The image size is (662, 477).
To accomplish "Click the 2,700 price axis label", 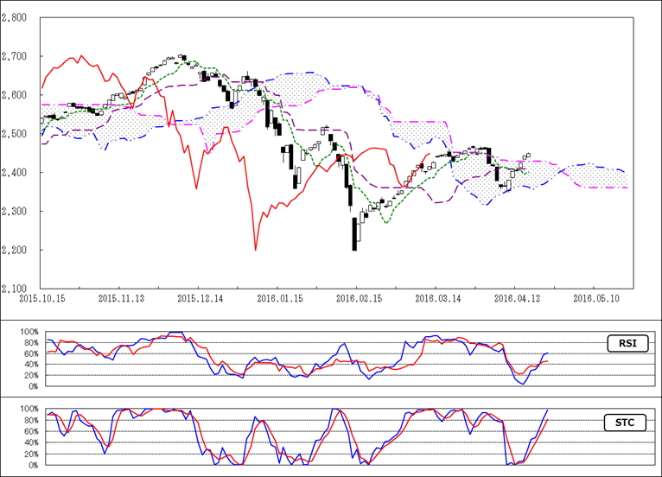I will tap(16, 57).
